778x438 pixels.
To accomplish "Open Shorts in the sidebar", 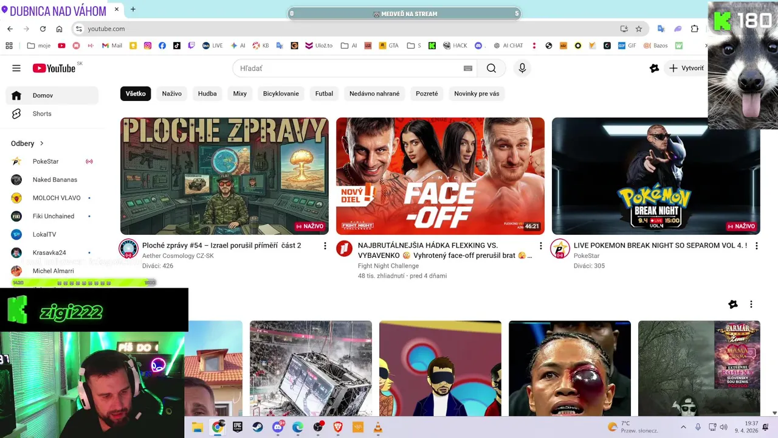I will 52,114.
